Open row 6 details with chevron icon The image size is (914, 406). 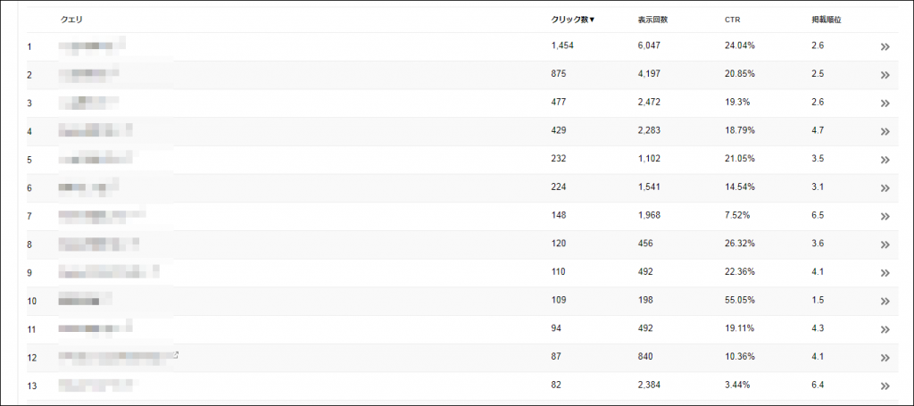(885, 188)
